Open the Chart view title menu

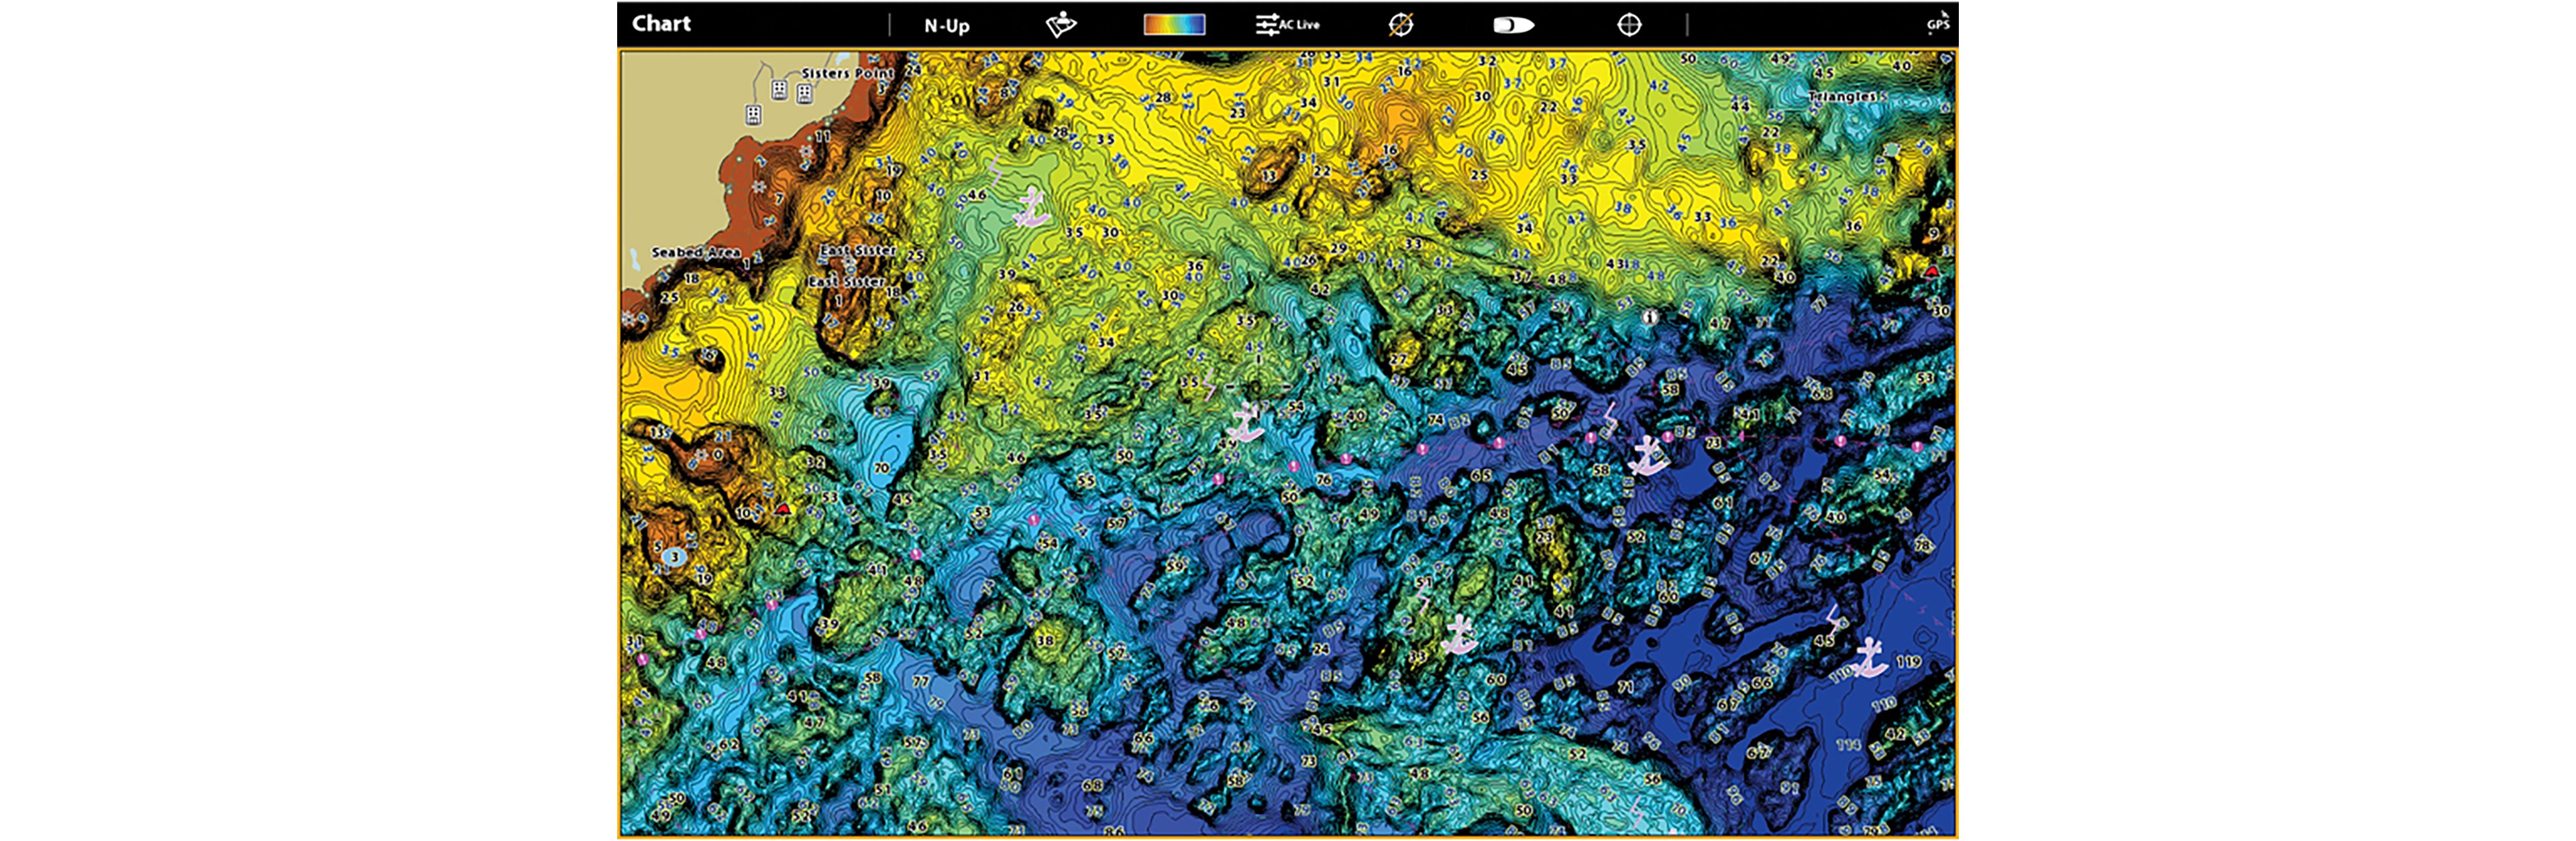pyautogui.click(x=661, y=24)
